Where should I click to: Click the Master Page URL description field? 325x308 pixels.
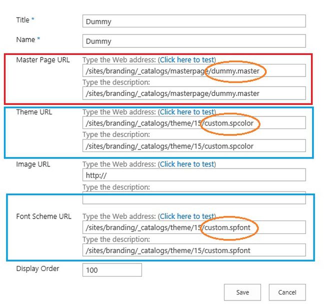point(193,93)
